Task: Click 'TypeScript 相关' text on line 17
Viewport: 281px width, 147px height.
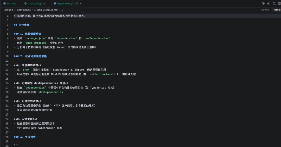Action: [x=101, y=88]
